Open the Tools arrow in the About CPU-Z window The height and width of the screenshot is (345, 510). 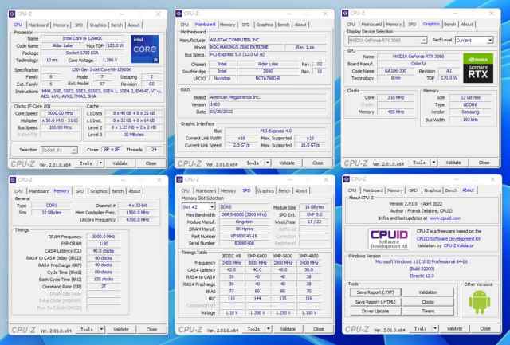point(435,328)
